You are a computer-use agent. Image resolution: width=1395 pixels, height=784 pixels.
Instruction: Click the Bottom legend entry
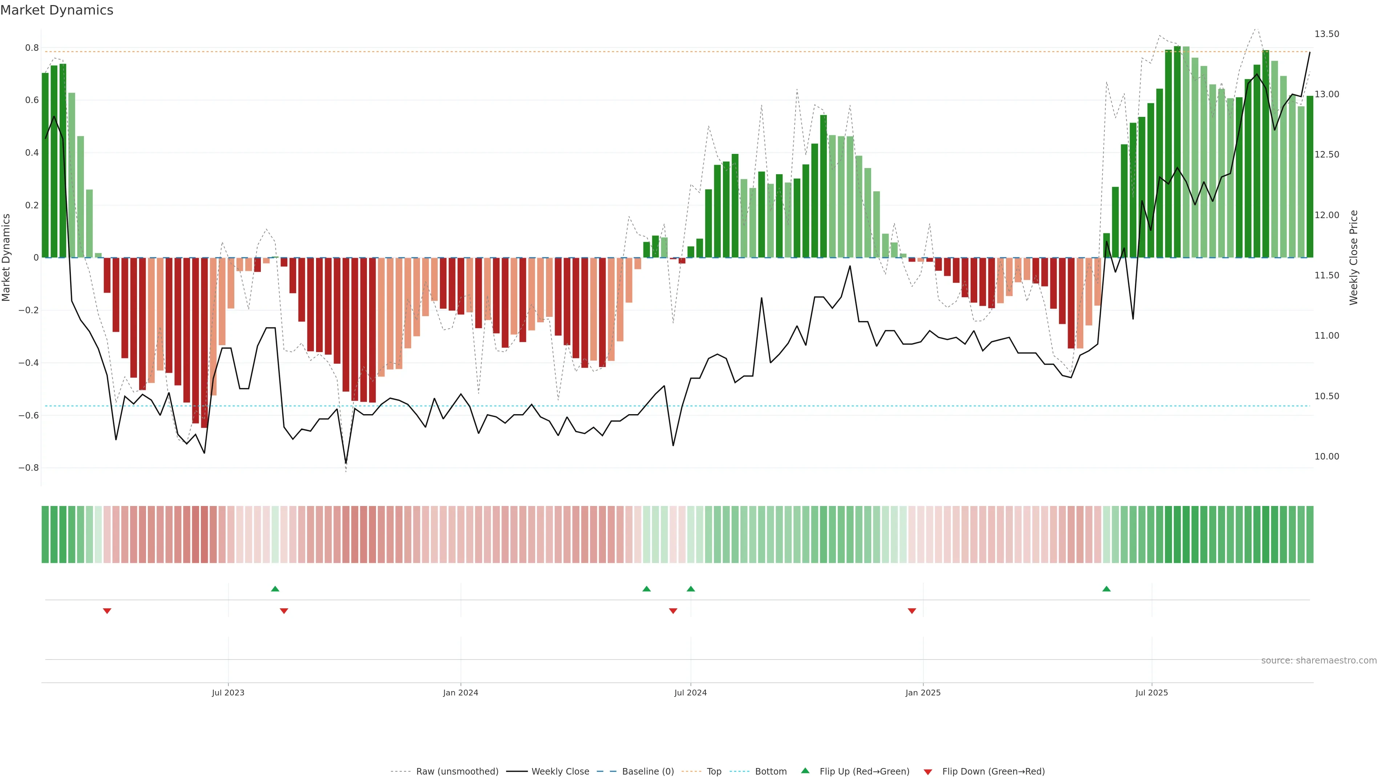coord(771,772)
